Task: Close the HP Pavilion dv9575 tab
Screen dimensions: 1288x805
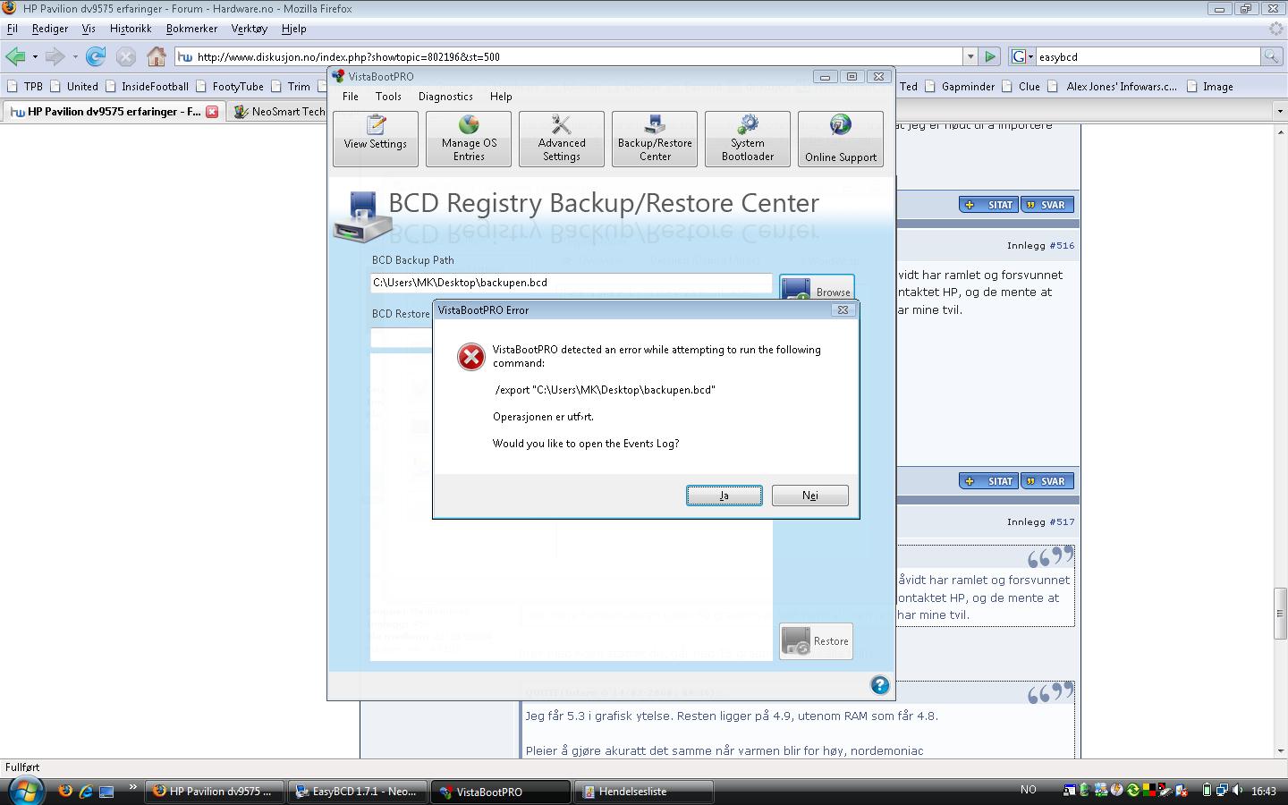Action: point(212,112)
